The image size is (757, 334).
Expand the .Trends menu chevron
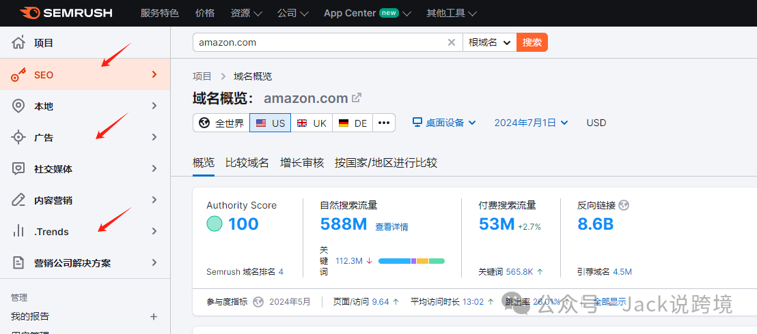(x=154, y=231)
